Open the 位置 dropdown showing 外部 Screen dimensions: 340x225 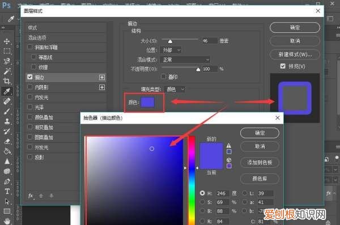click(171, 50)
